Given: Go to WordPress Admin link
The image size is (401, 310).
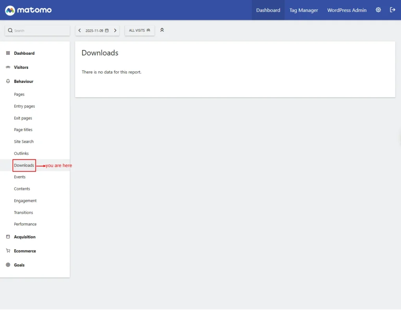Looking at the screenshot, I should tap(347, 10).
